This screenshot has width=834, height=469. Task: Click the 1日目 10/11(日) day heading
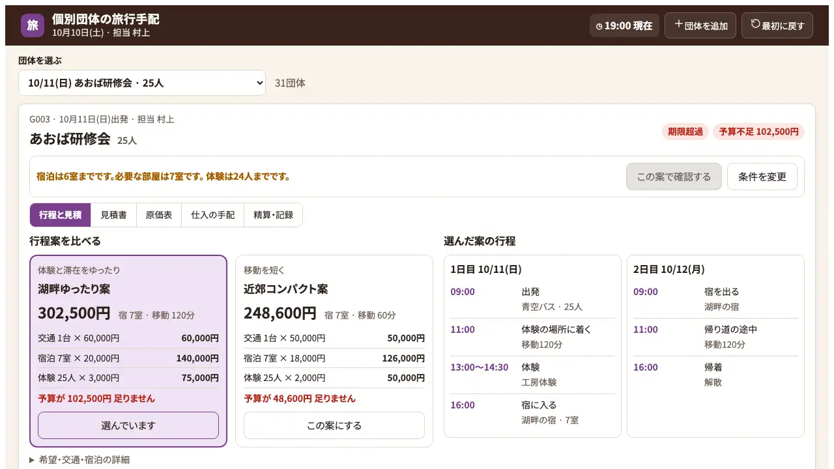(x=486, y=269)
